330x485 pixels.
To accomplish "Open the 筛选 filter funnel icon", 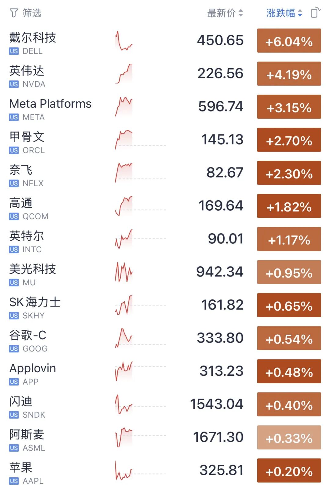I will coord(14,13).
